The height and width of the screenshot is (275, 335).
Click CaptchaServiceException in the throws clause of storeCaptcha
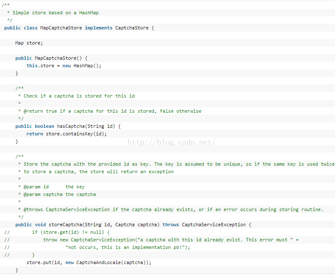(214, 225)
